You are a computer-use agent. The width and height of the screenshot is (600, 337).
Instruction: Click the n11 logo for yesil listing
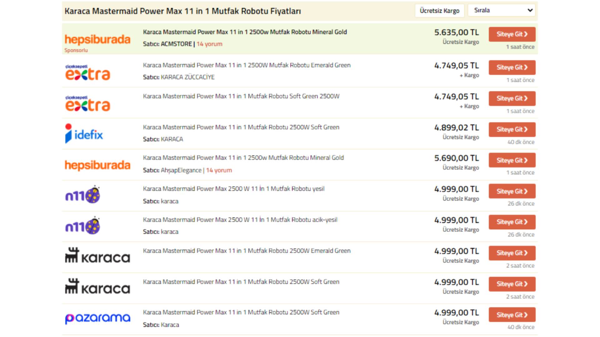click(x=83, y=195)
